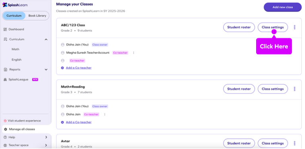The image size is (305, 149).
Task: Open Student roster for ABC/123 Class
Action: pyautogui.click(x=239, y=27)
